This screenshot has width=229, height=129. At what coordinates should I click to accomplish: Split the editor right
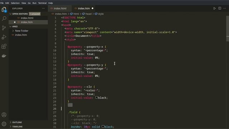coord(220,8)
